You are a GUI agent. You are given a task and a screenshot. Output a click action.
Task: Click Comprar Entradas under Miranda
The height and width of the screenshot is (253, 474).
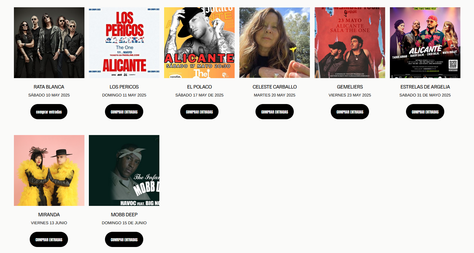point(49,239)
